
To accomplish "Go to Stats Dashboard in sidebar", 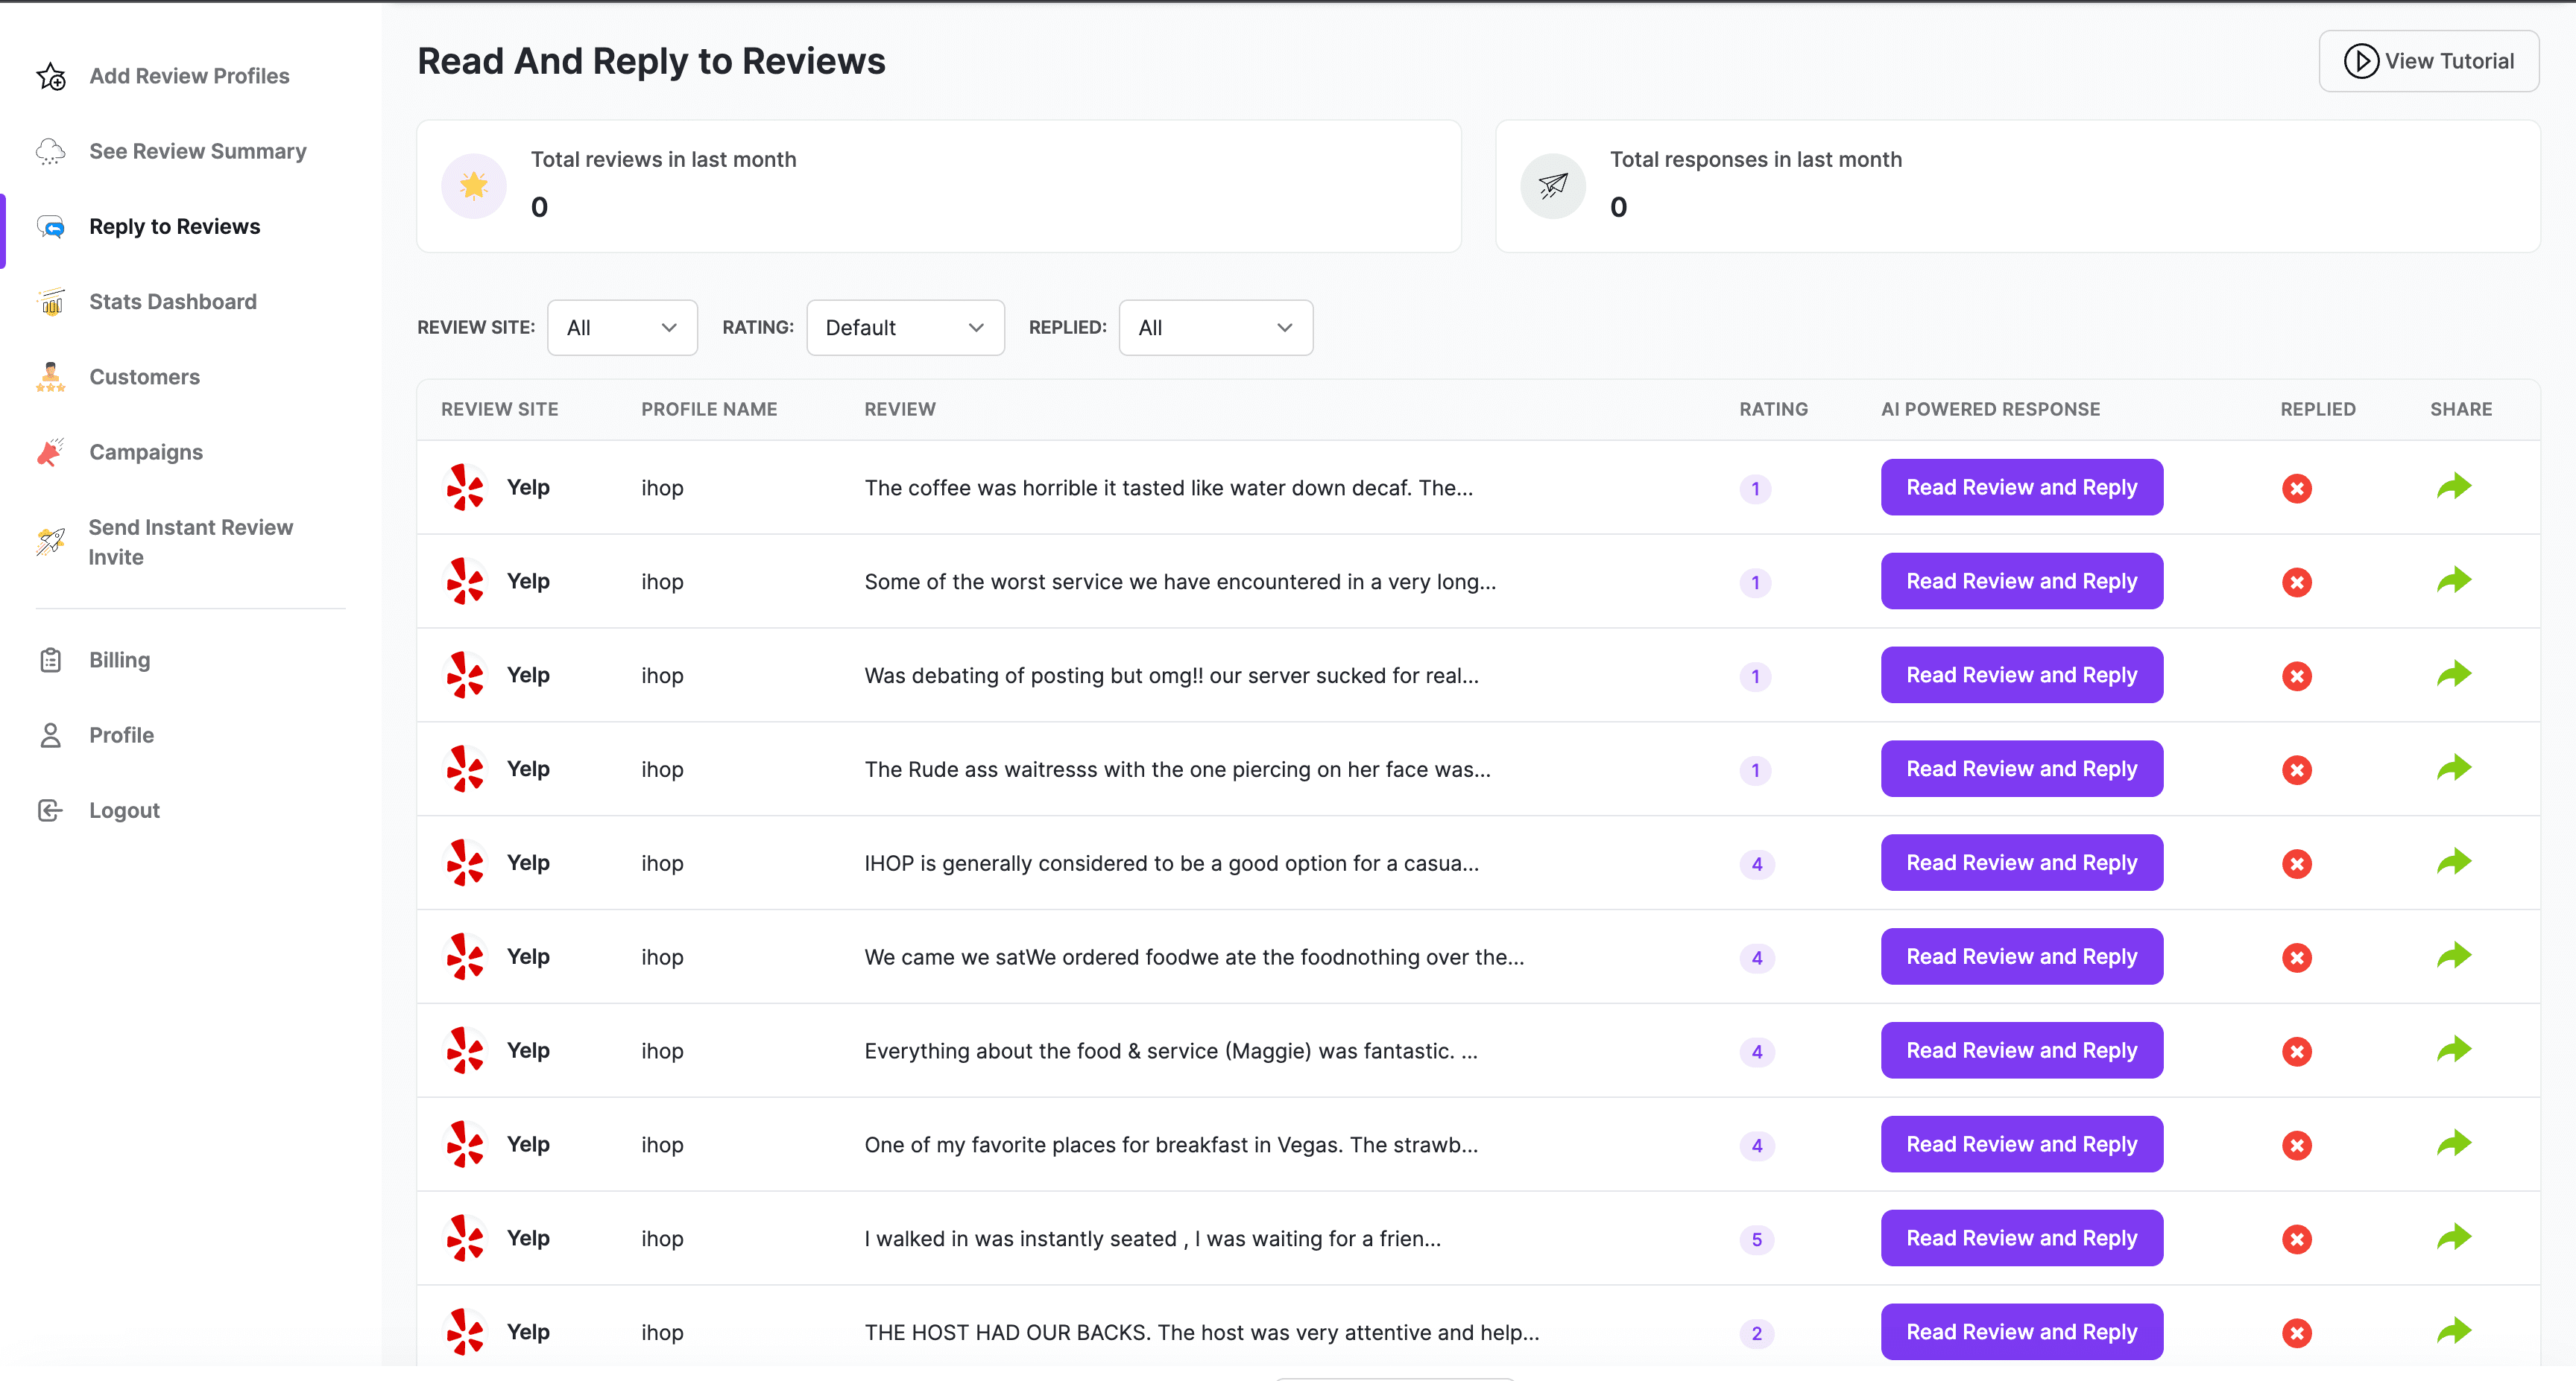I will 172,302.
